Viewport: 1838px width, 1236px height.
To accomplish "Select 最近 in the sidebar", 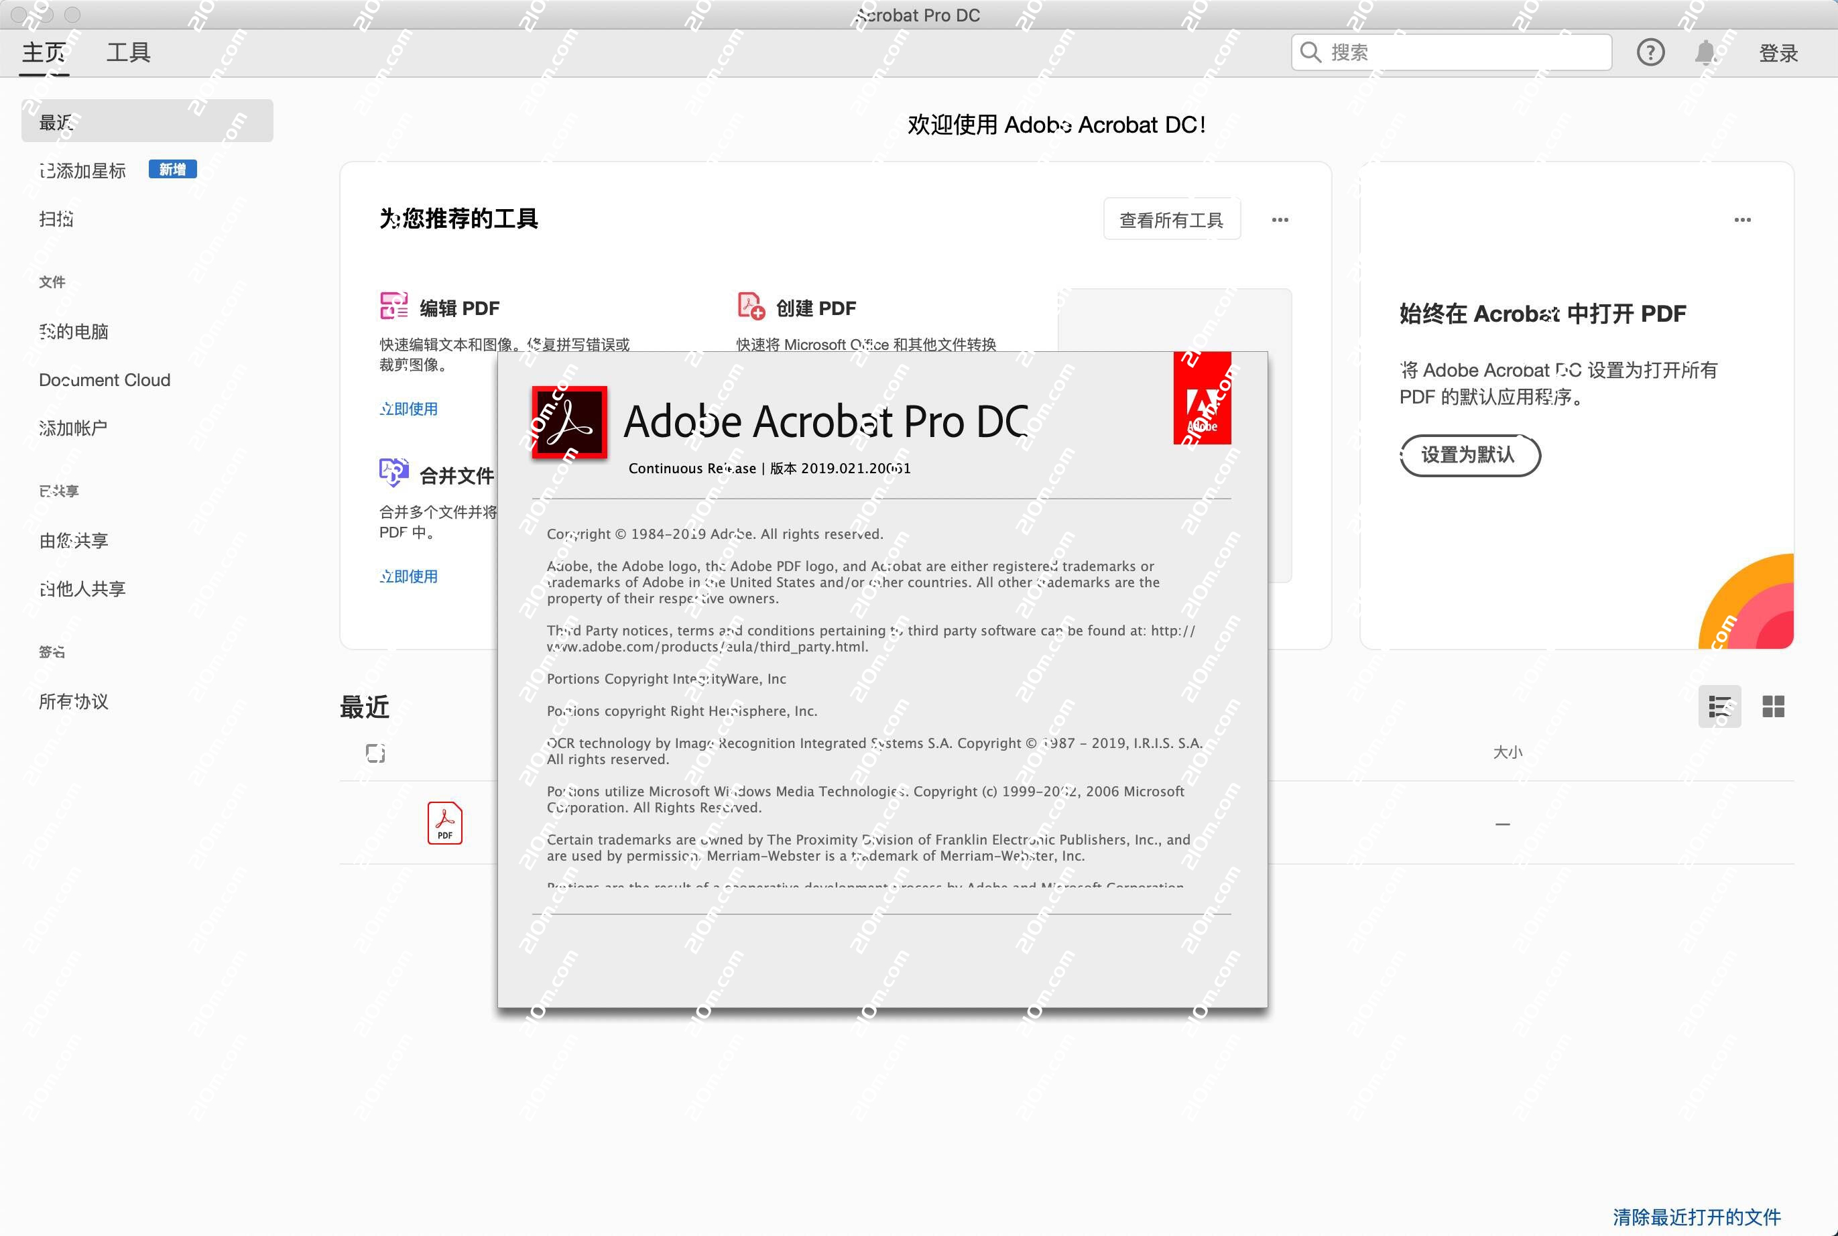I will point(147,121).
